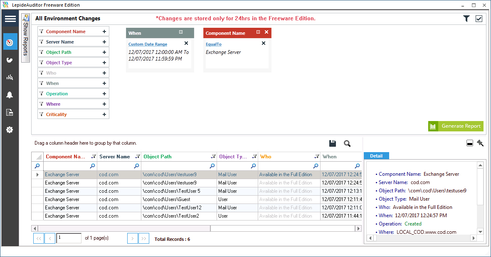Select the row with \com\cod\Users\TestUser2
This screenshot has height=257, width=491.
(197, 216)
